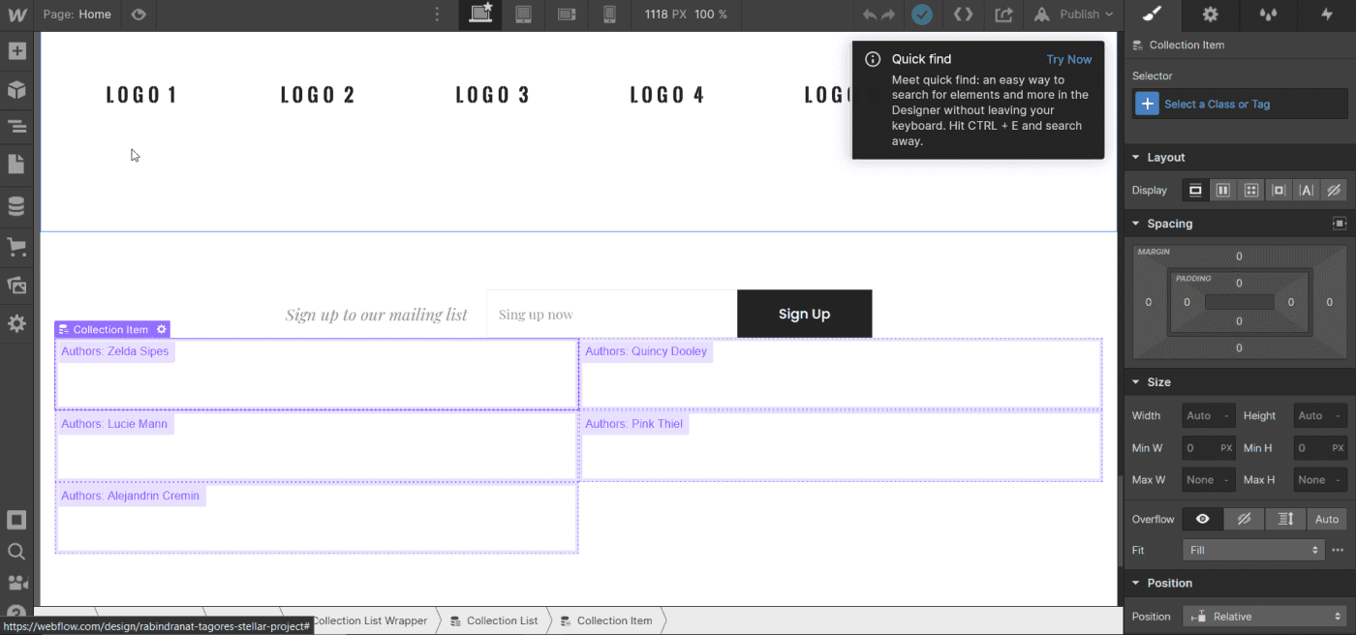
Task: Set display to Block
Action: click(x=1195, y=190)
